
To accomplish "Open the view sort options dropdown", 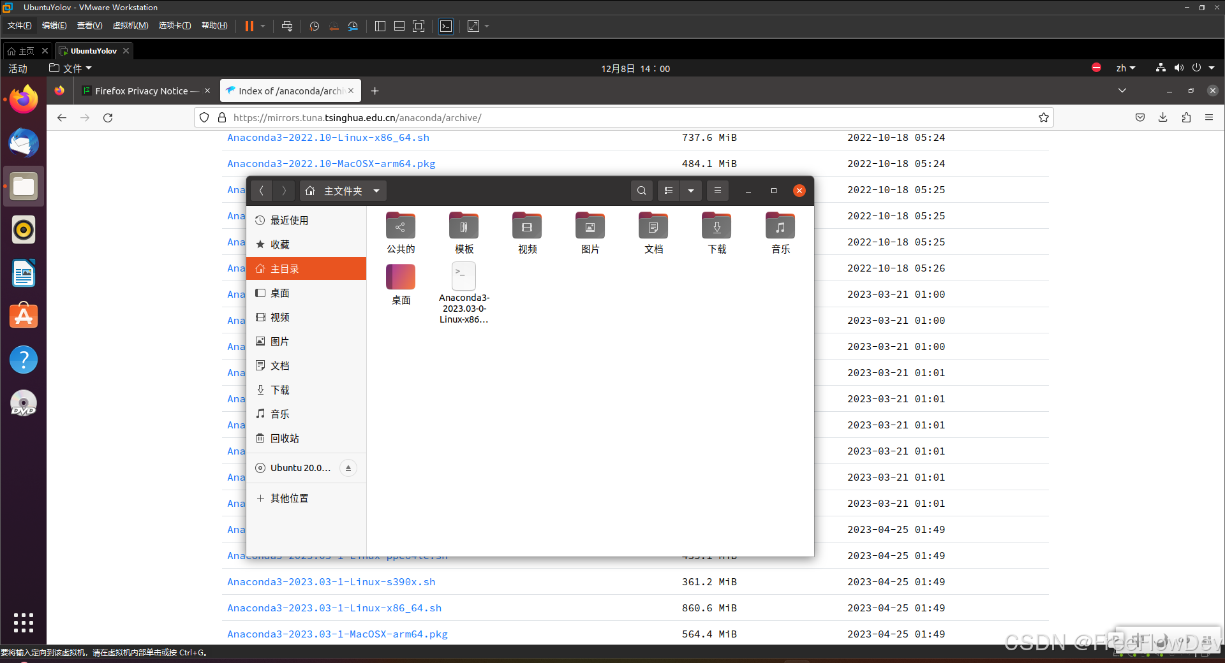I will pyautogui.click(x=691, y=190).
